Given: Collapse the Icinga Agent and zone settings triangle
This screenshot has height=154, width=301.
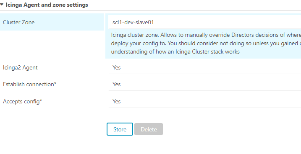Looking at the screenshot, I should tap(2, 4).
